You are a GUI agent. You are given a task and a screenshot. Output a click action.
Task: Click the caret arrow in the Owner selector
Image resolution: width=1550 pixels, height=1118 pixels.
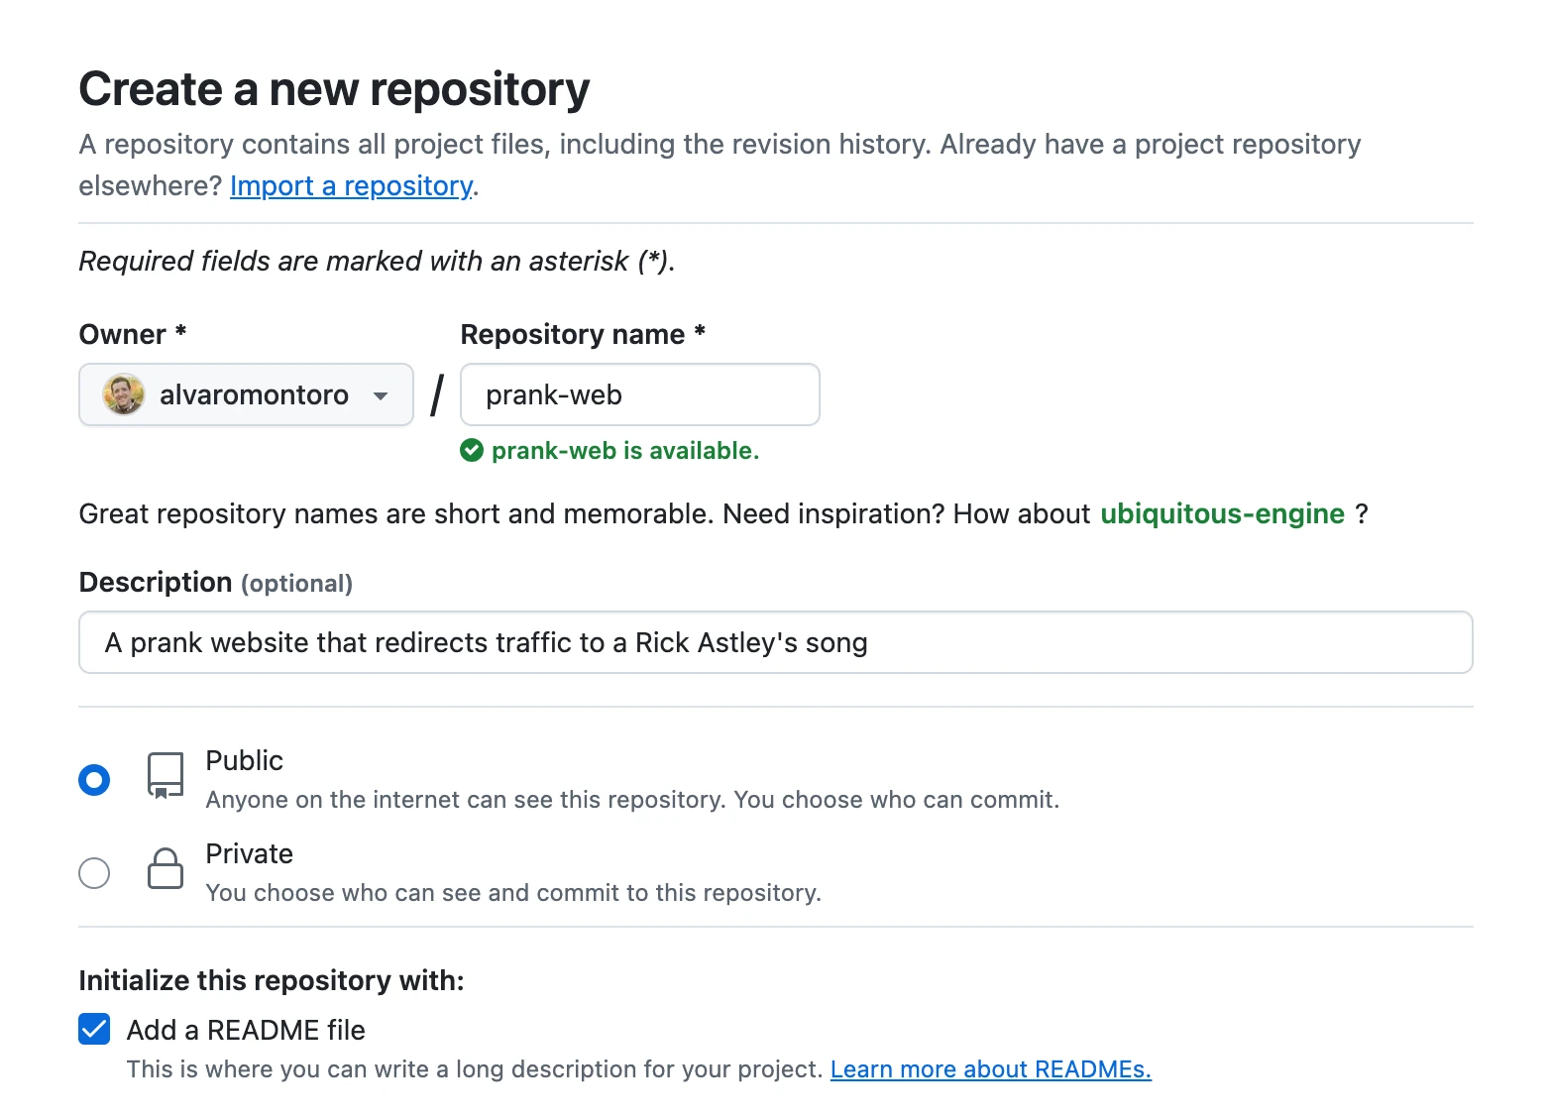[381, 395]
